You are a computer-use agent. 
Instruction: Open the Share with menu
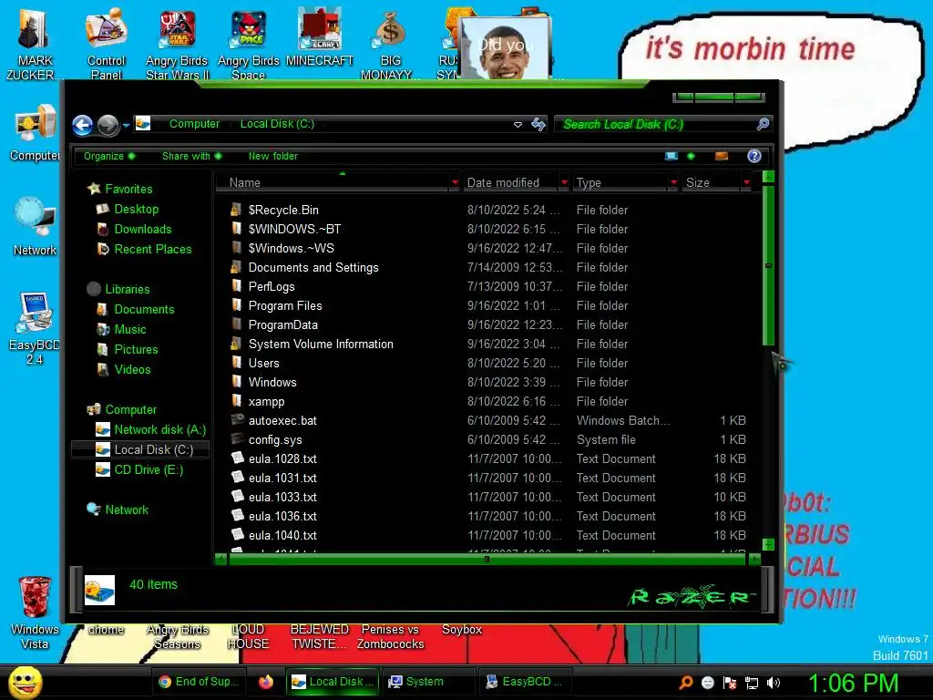click(x=191, y=156)
